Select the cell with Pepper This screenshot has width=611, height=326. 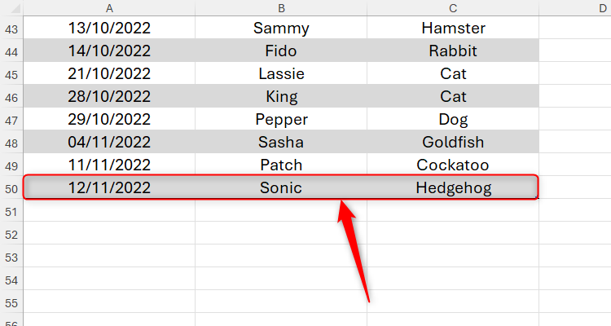[x=281, y=119]
